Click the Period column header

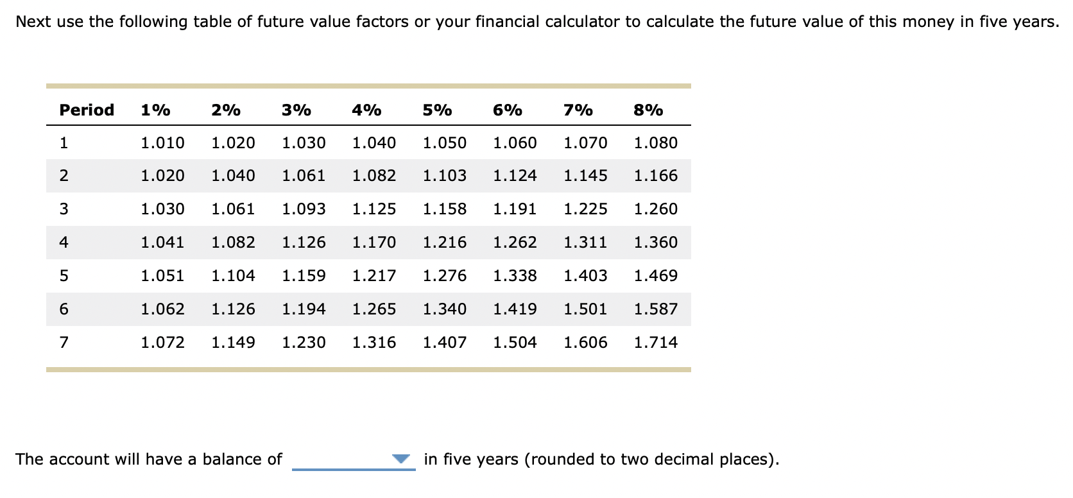coord(85,110)
